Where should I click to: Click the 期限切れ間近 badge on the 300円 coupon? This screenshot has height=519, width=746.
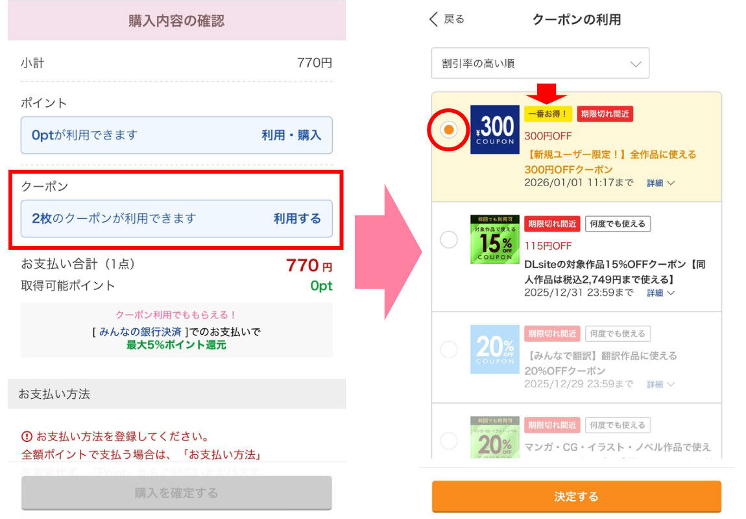coord(605,114)
